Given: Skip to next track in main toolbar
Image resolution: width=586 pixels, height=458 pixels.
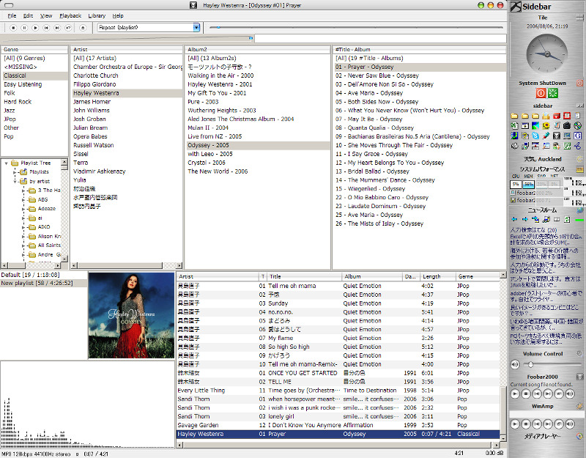Looking at the screenshot, I should coord(57,28).
